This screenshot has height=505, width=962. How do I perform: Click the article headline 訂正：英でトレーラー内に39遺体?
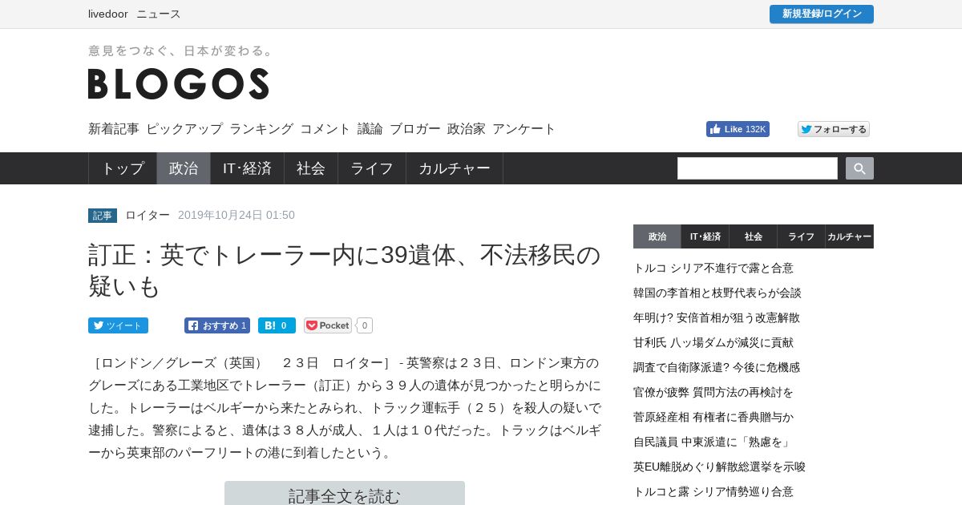click(345, 270)
